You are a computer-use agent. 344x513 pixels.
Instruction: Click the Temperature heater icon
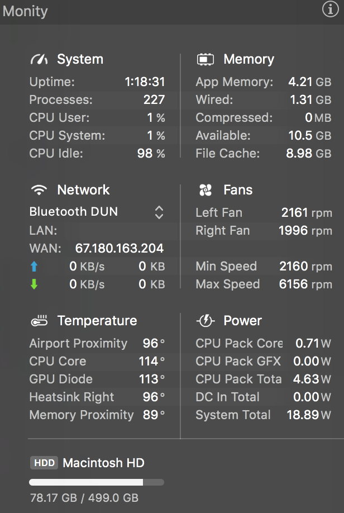coord(39,321)
